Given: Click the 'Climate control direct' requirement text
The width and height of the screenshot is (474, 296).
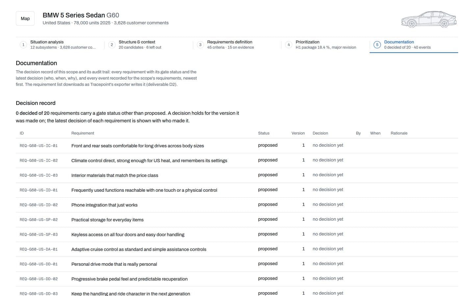Looking at the screenshot, I should pyautogui.click(x=149, y=160).
